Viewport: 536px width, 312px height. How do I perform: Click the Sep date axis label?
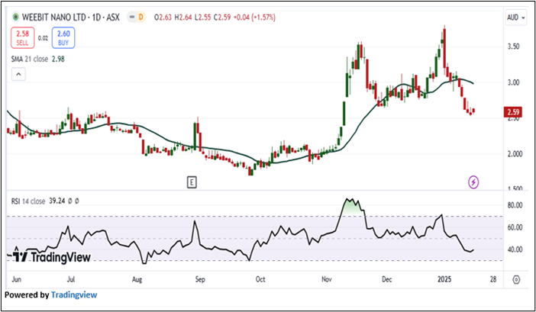(200, 279)
